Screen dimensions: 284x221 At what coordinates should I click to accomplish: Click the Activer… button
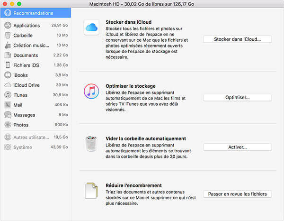[x=238, y=147]
